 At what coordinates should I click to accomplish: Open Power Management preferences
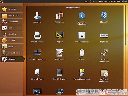82,74
